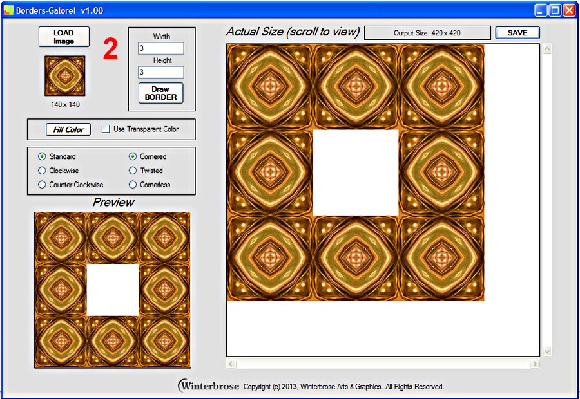Click the LOAD Image button
Screen dimensions: 580x399
[x=64, y=37]
